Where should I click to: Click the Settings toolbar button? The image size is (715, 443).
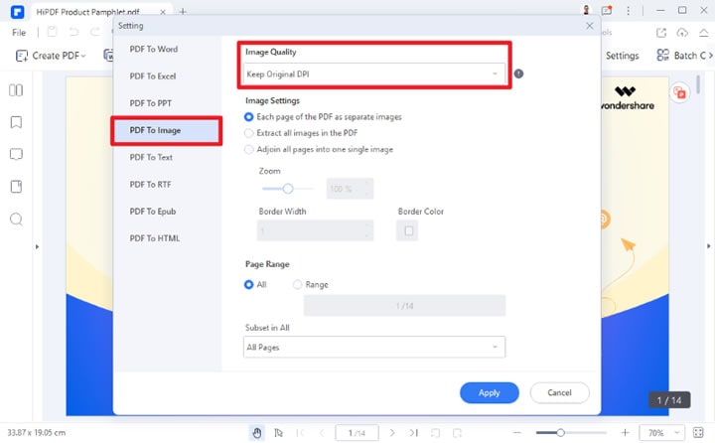622,56
